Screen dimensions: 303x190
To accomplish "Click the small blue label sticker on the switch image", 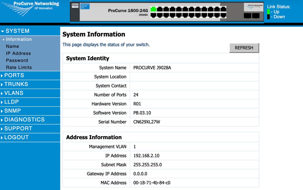I will (x=85, y=6).
